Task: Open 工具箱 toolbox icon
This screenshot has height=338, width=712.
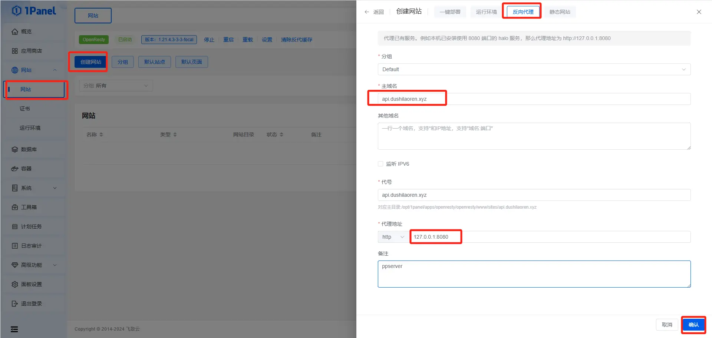Action: 15,207
